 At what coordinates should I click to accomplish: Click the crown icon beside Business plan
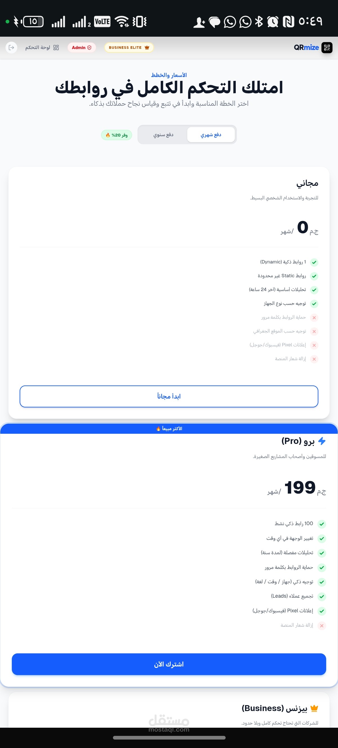314,709
